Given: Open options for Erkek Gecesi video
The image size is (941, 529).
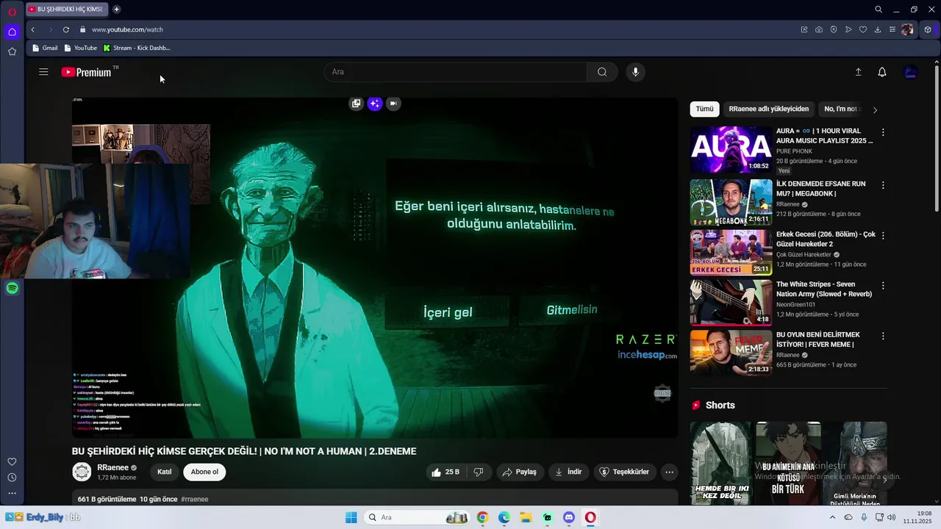Looking at the screenshot, I should coord(883,236).
